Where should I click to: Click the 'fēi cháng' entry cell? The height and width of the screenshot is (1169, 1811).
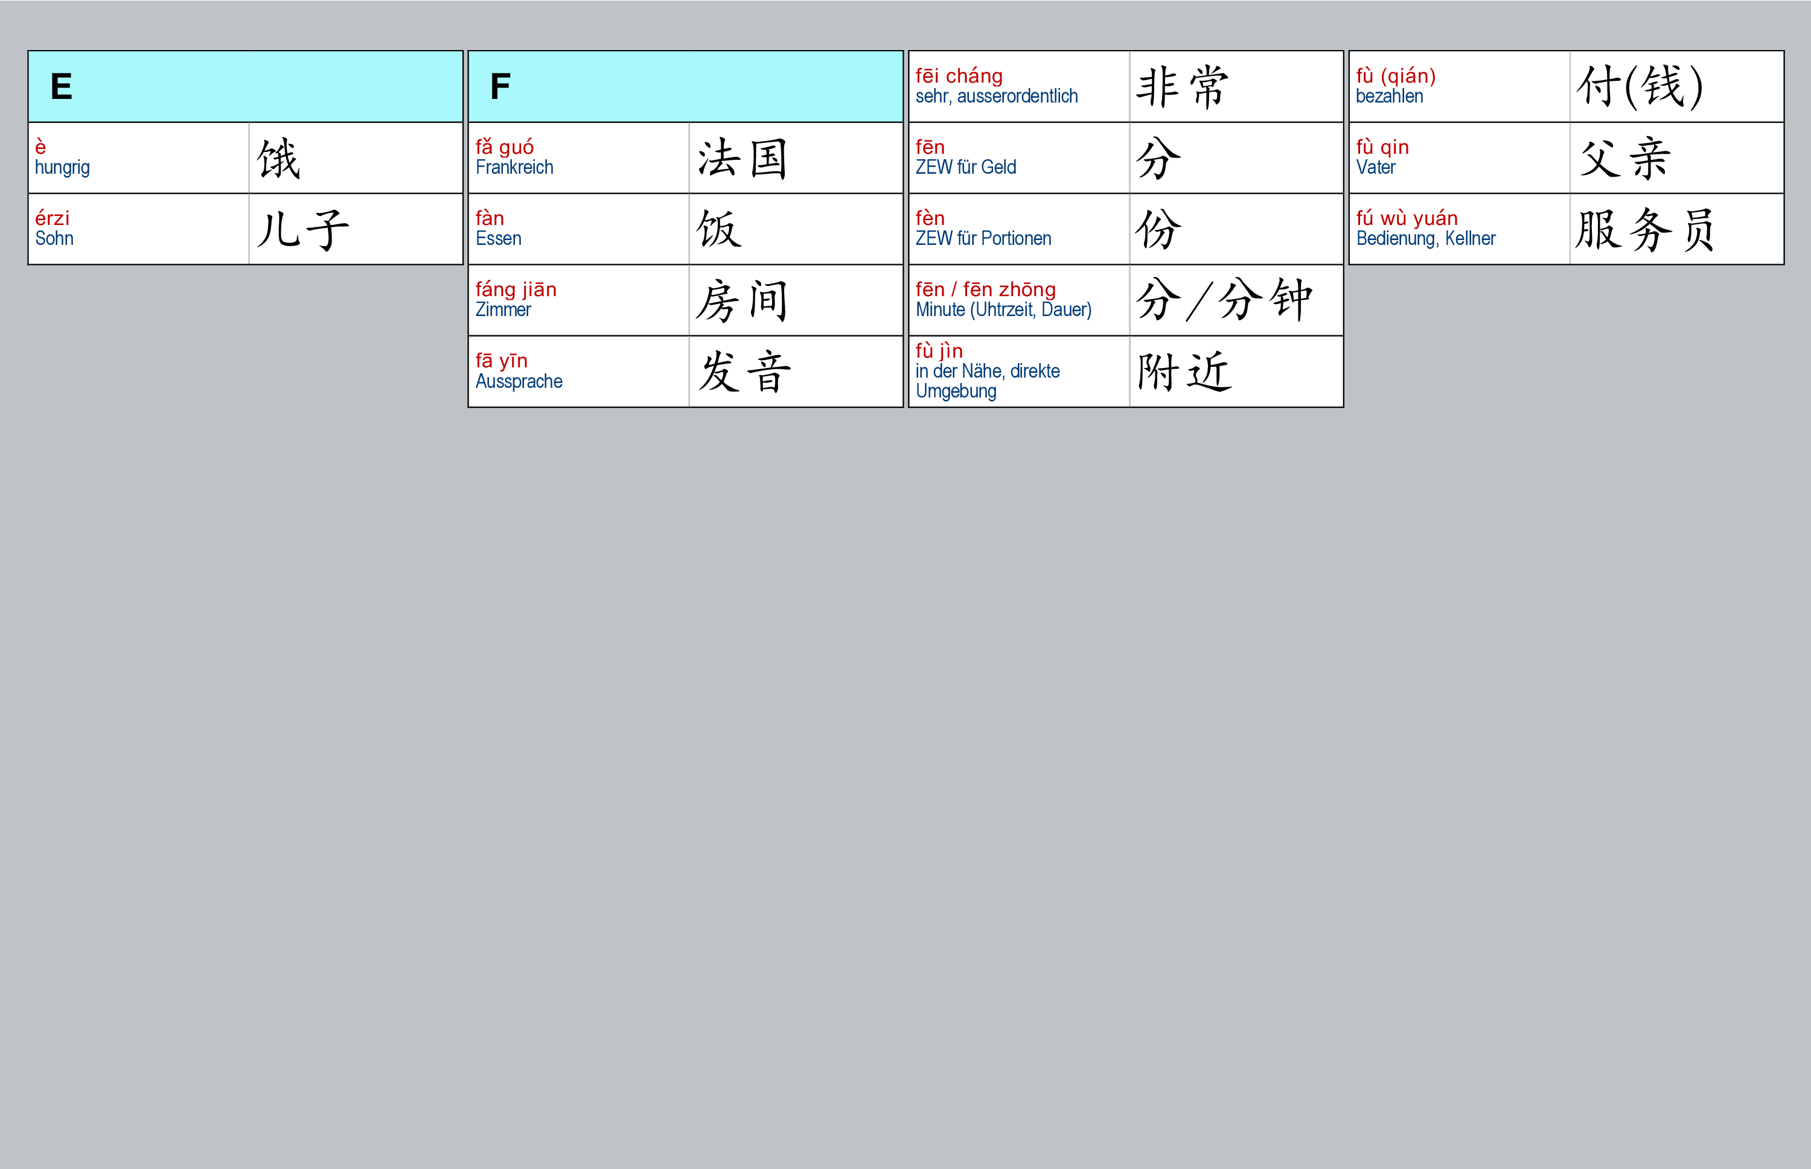pos(1018,86)
